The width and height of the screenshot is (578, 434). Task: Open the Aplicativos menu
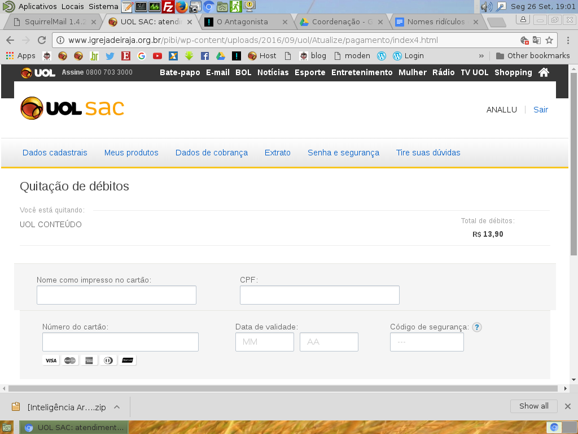38,6
